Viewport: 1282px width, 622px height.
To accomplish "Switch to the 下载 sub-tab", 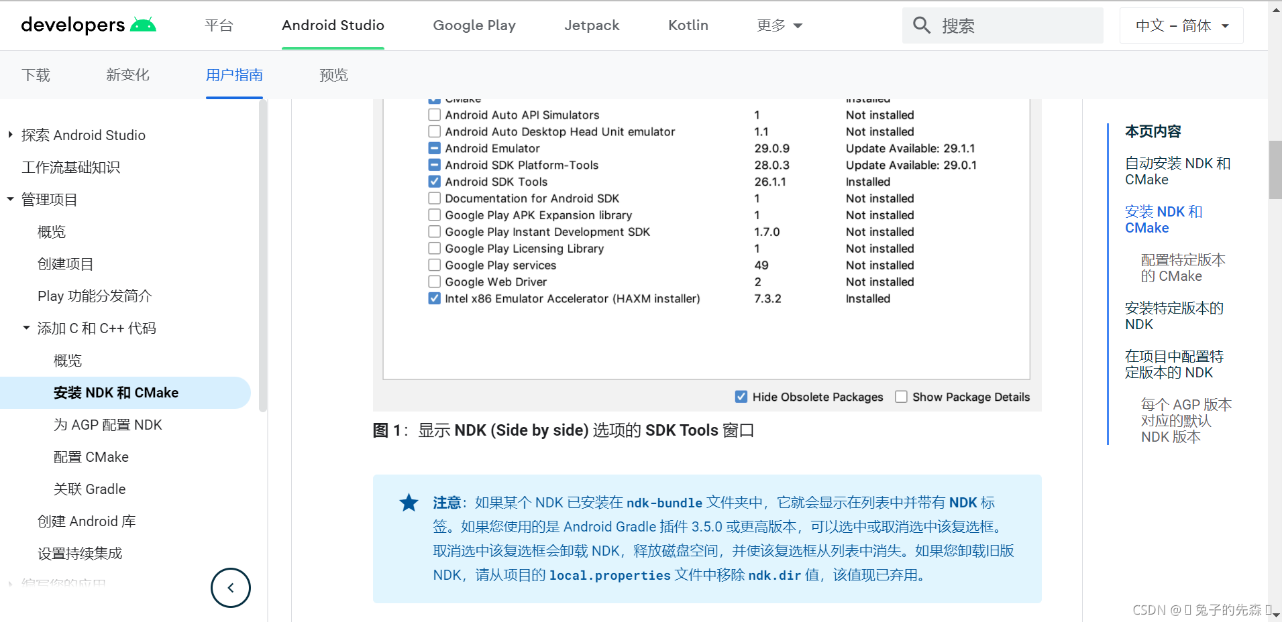I will [36, 75].
